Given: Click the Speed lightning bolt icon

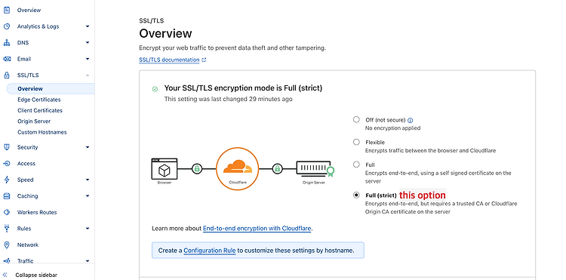Looking at the screenshot, I should [7, 180].
